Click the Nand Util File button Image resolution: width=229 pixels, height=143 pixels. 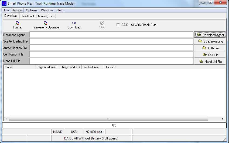pyautogui.click(x=210, y=61)
